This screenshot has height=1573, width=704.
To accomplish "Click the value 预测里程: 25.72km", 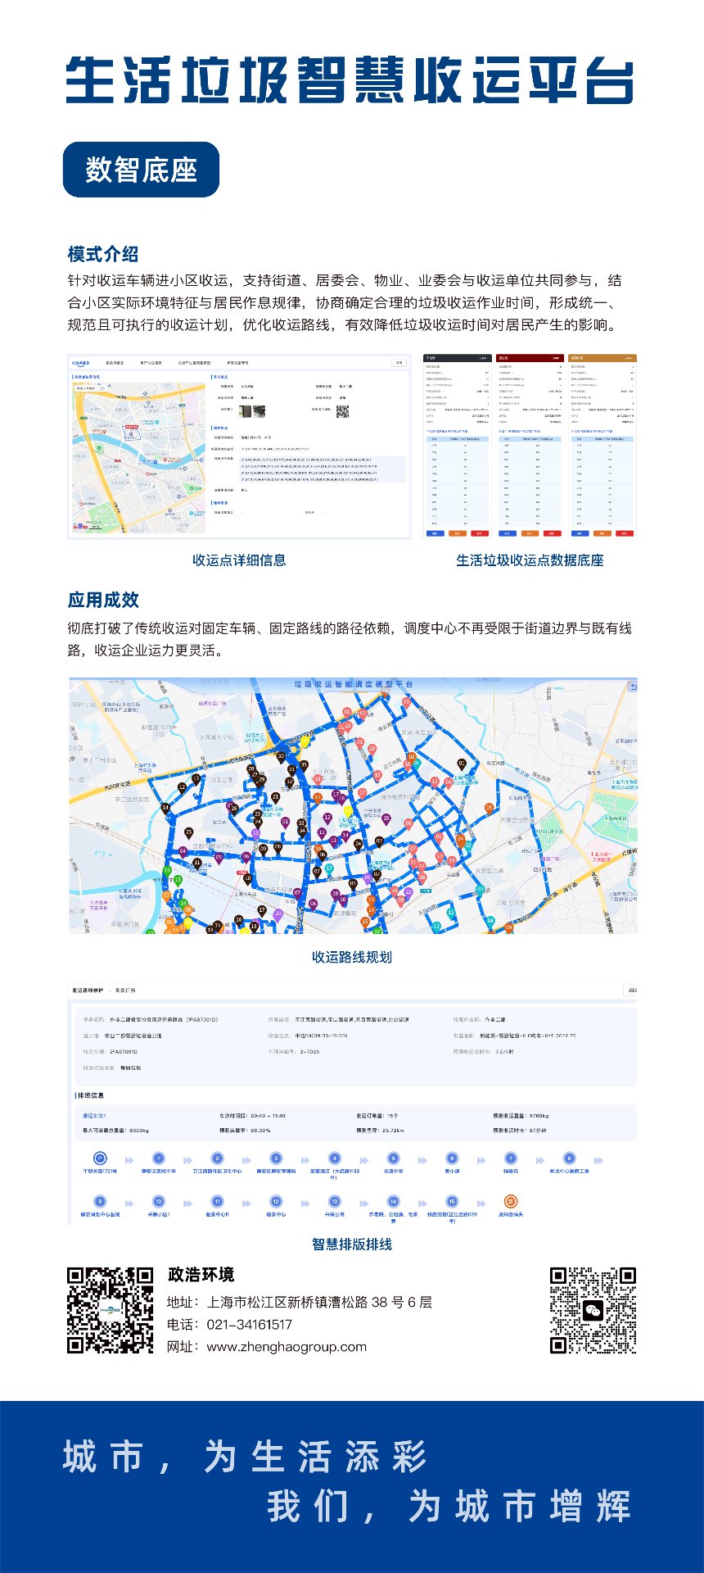I will tap(381, 1131).
